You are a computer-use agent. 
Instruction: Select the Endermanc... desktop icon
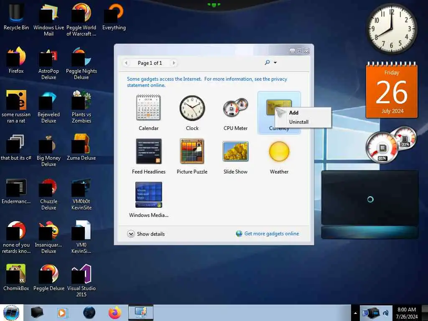coord(16,191)
